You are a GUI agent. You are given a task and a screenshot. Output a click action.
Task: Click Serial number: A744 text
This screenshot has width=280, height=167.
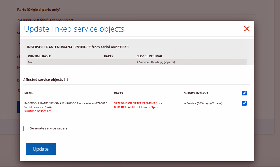click(x=38, y=107)
